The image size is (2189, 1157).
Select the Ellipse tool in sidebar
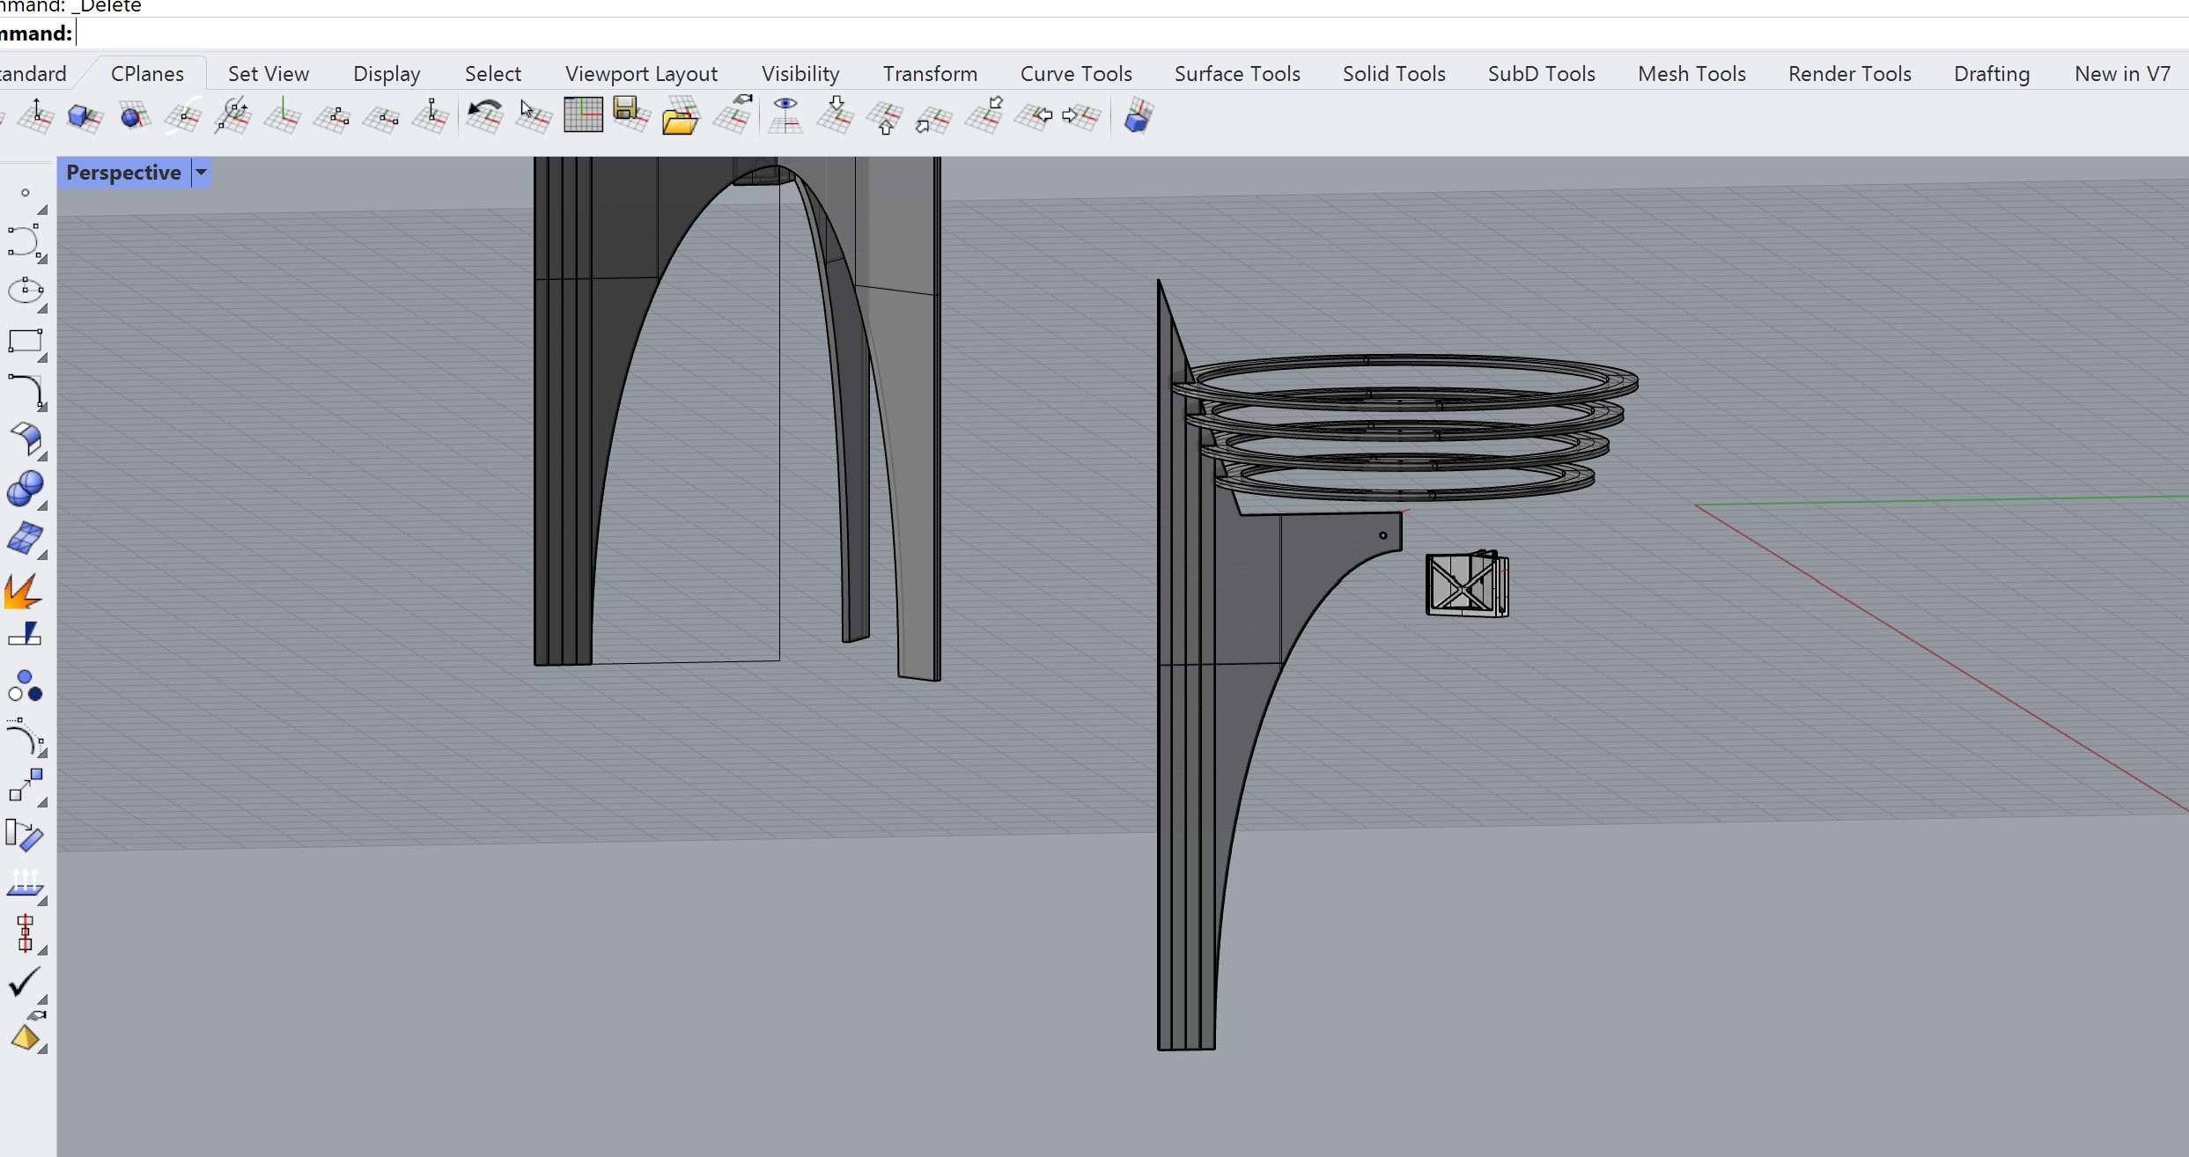tap(26, 291)
